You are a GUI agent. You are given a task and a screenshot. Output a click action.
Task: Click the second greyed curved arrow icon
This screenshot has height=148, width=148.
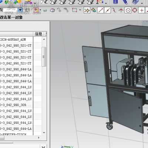pyautogui.click(x=66, y=10)
